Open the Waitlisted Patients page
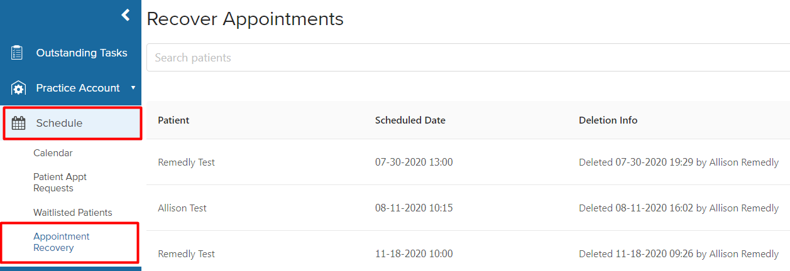Screen dimensions: 790x271 pyautogui.click(x=73, y=213)
